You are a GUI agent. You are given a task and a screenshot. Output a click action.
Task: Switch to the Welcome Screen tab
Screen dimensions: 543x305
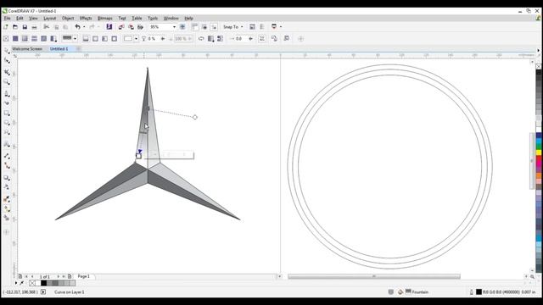coord(27,49)
